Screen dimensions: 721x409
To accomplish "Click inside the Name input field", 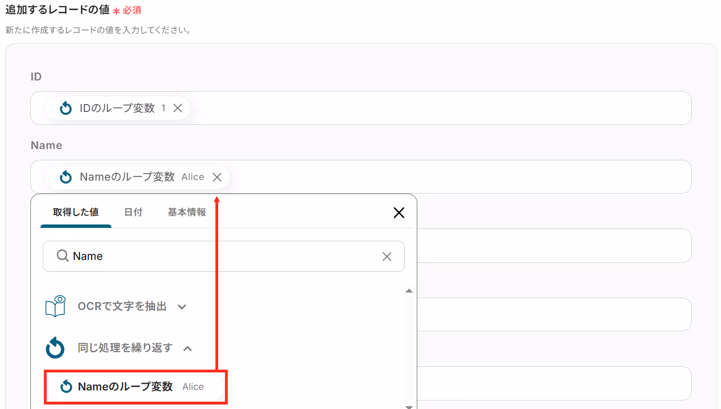I will tap(360, 177).
